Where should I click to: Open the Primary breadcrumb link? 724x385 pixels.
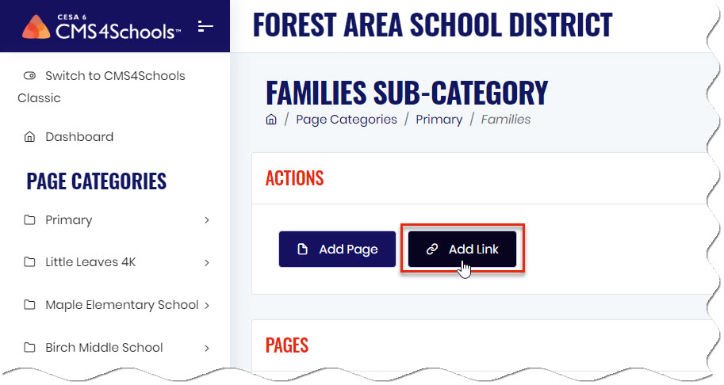click(439, 120)
